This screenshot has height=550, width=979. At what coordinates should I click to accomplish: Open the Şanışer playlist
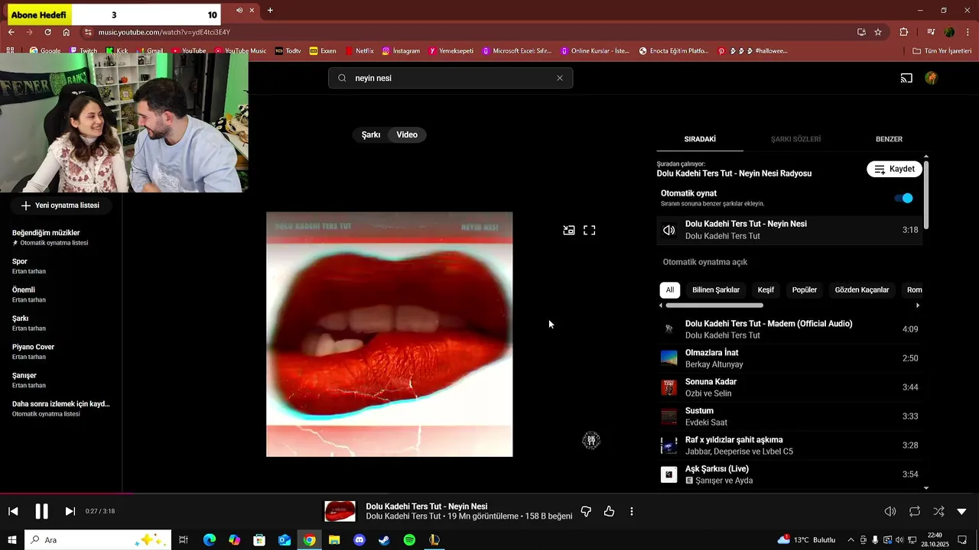point(61,380)
